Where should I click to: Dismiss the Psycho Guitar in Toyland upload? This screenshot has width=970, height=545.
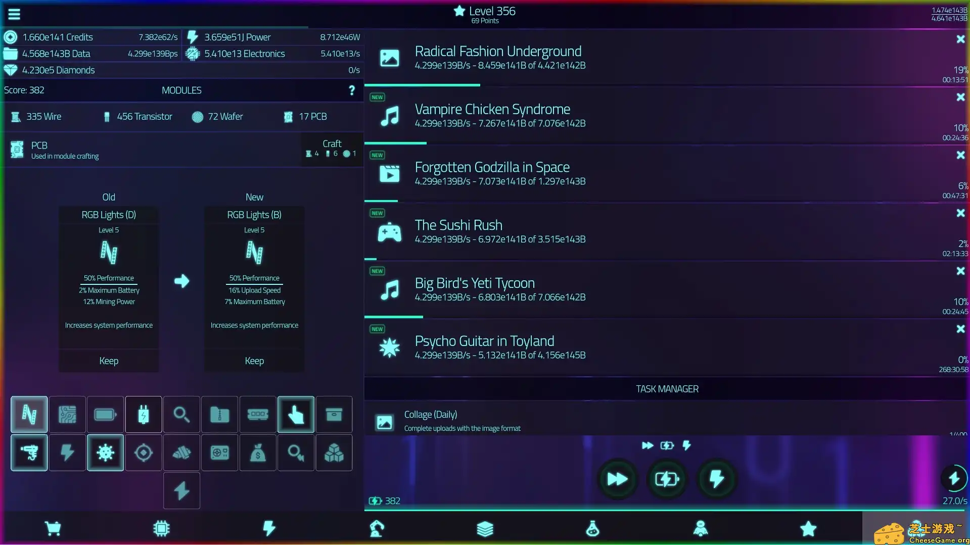960,329
